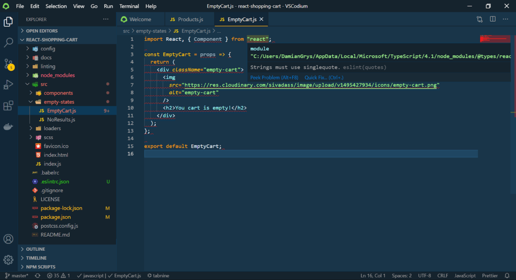Viewport: 516px width, 280px height.
Task: Open the Extensions view
Action: tap(8, 106)
